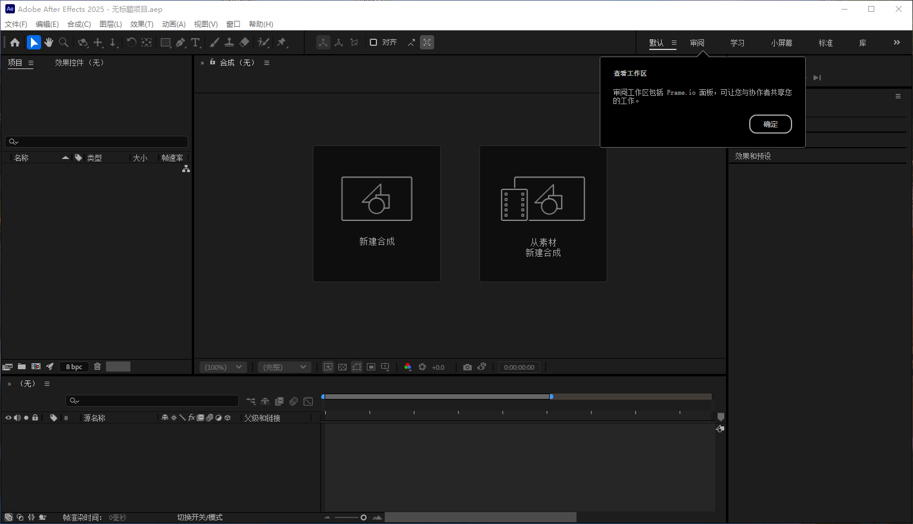Click 8 bpc color depth button

[x=74, y=367]
